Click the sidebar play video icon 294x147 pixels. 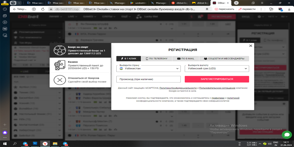[5, 22]
